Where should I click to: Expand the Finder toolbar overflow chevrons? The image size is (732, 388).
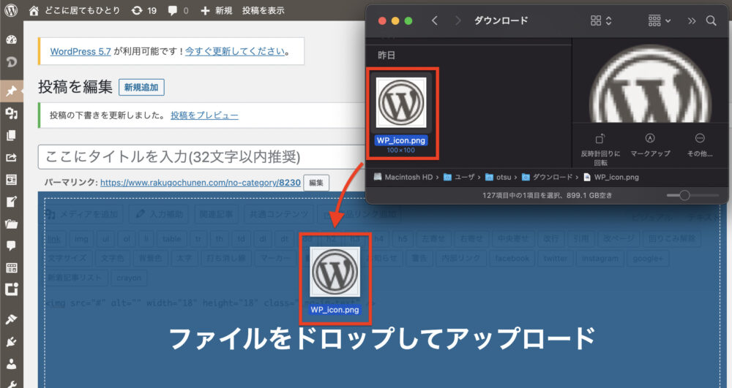(x=692, y=20)
